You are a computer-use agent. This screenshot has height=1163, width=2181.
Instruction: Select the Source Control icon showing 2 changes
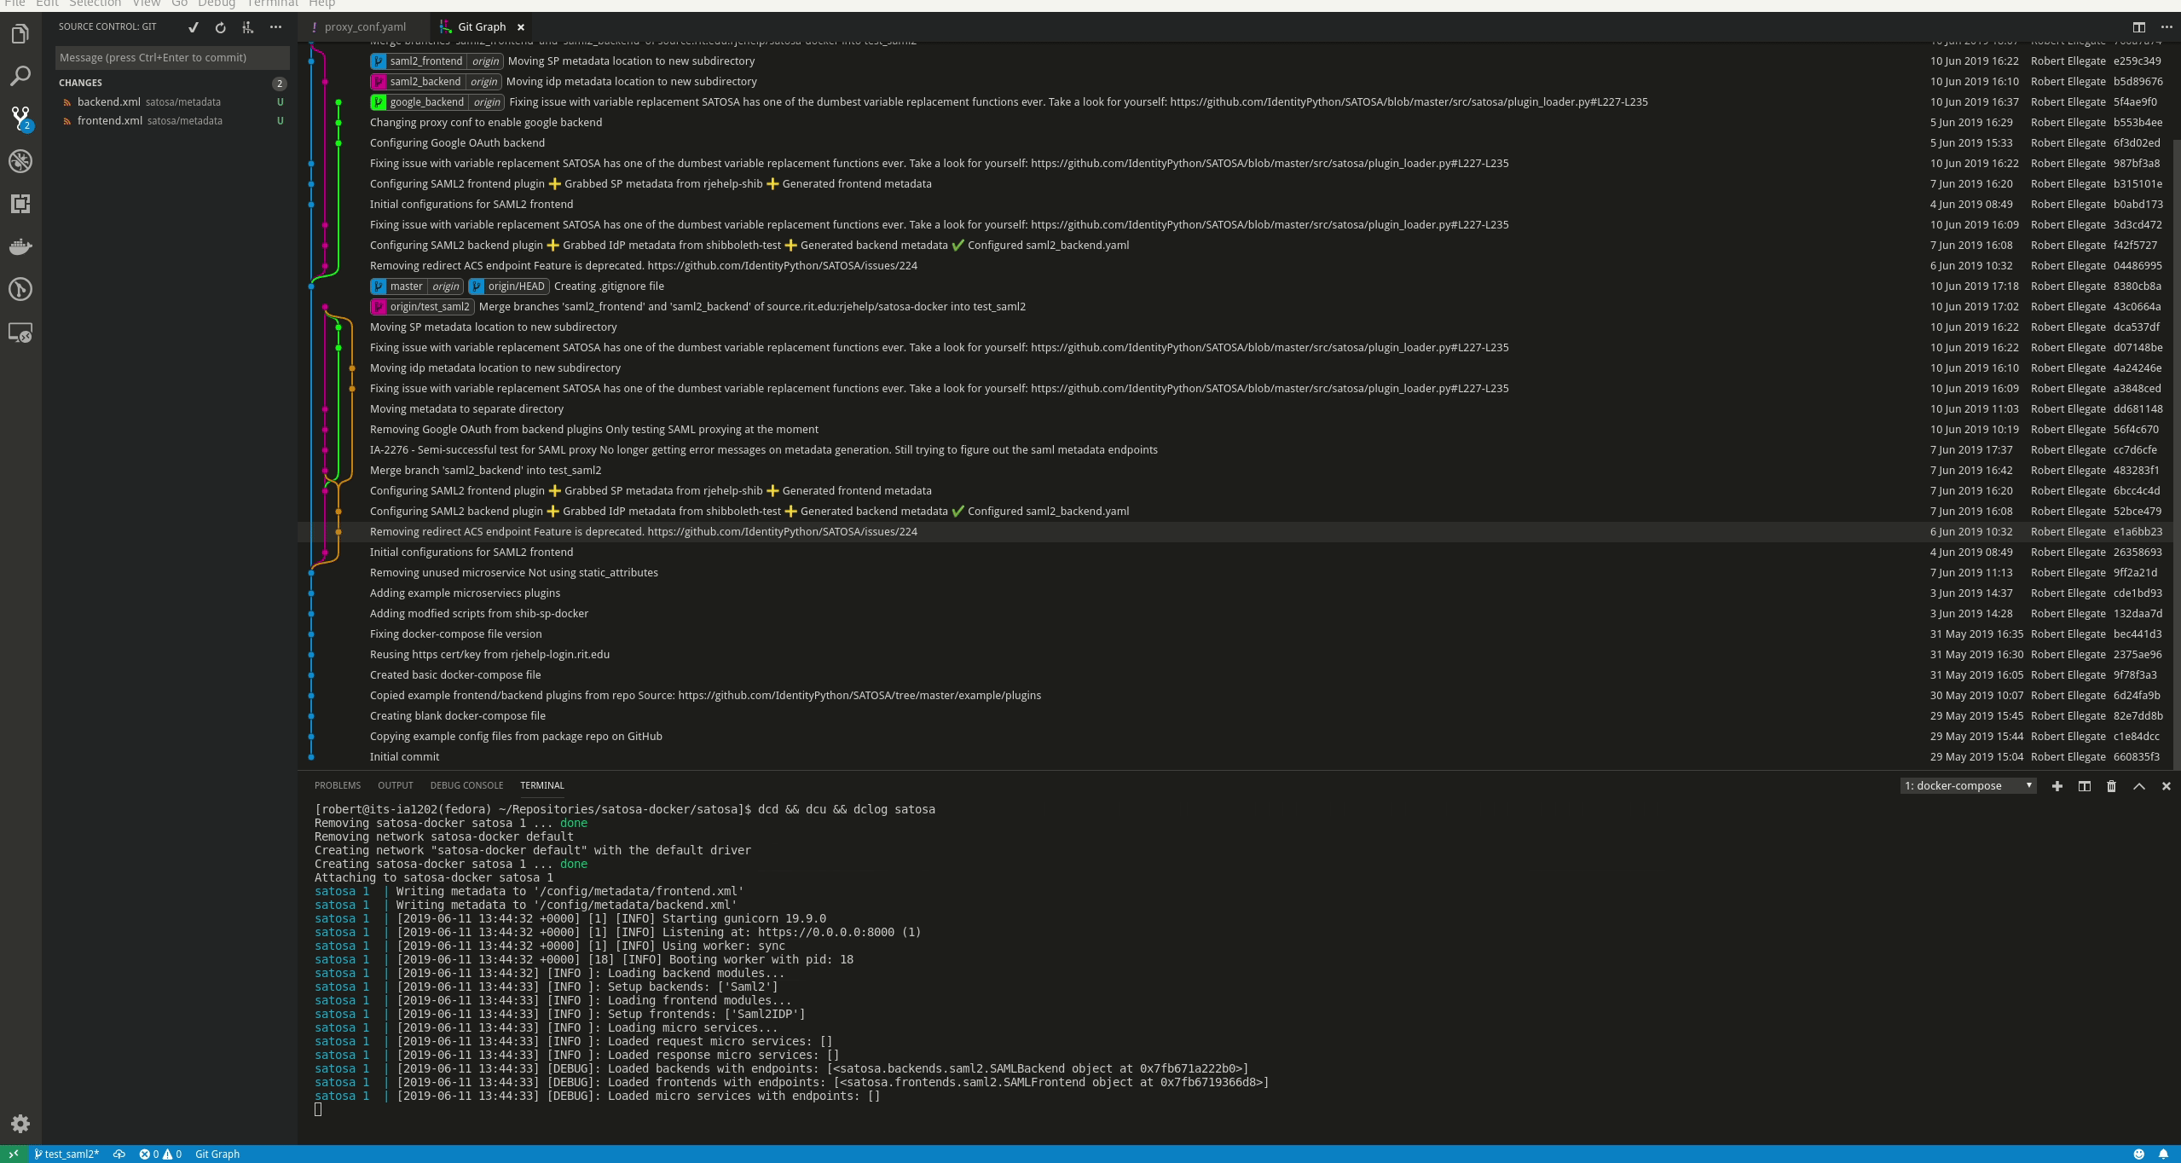pyautogui.click(x=20, y=119)
